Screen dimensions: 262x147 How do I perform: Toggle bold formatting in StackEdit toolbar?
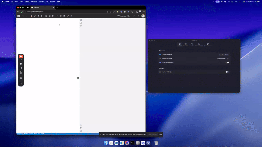(31, 16)
